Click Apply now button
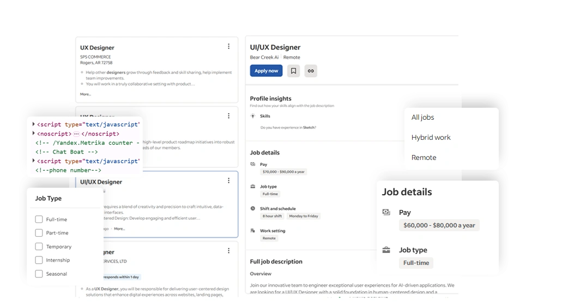The width and height of the screenshot is (562, 303). pos(267,71)
